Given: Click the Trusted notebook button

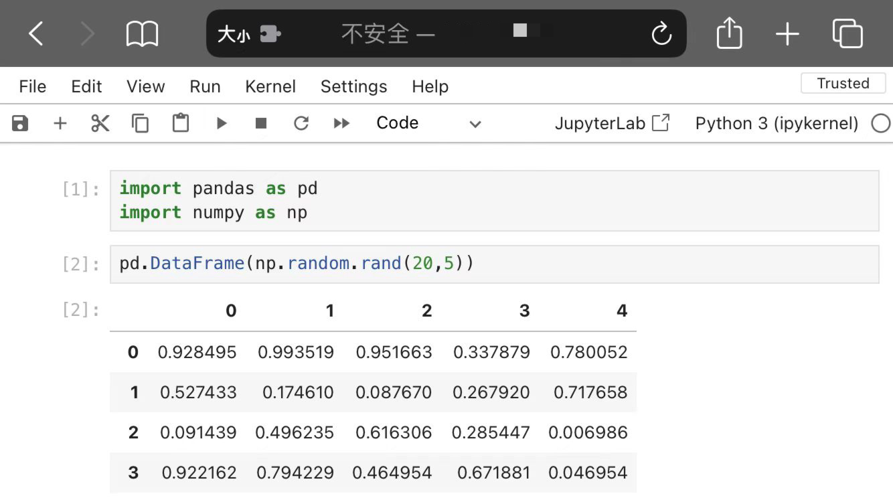Looking at the screenshot, I should point(843,84).
